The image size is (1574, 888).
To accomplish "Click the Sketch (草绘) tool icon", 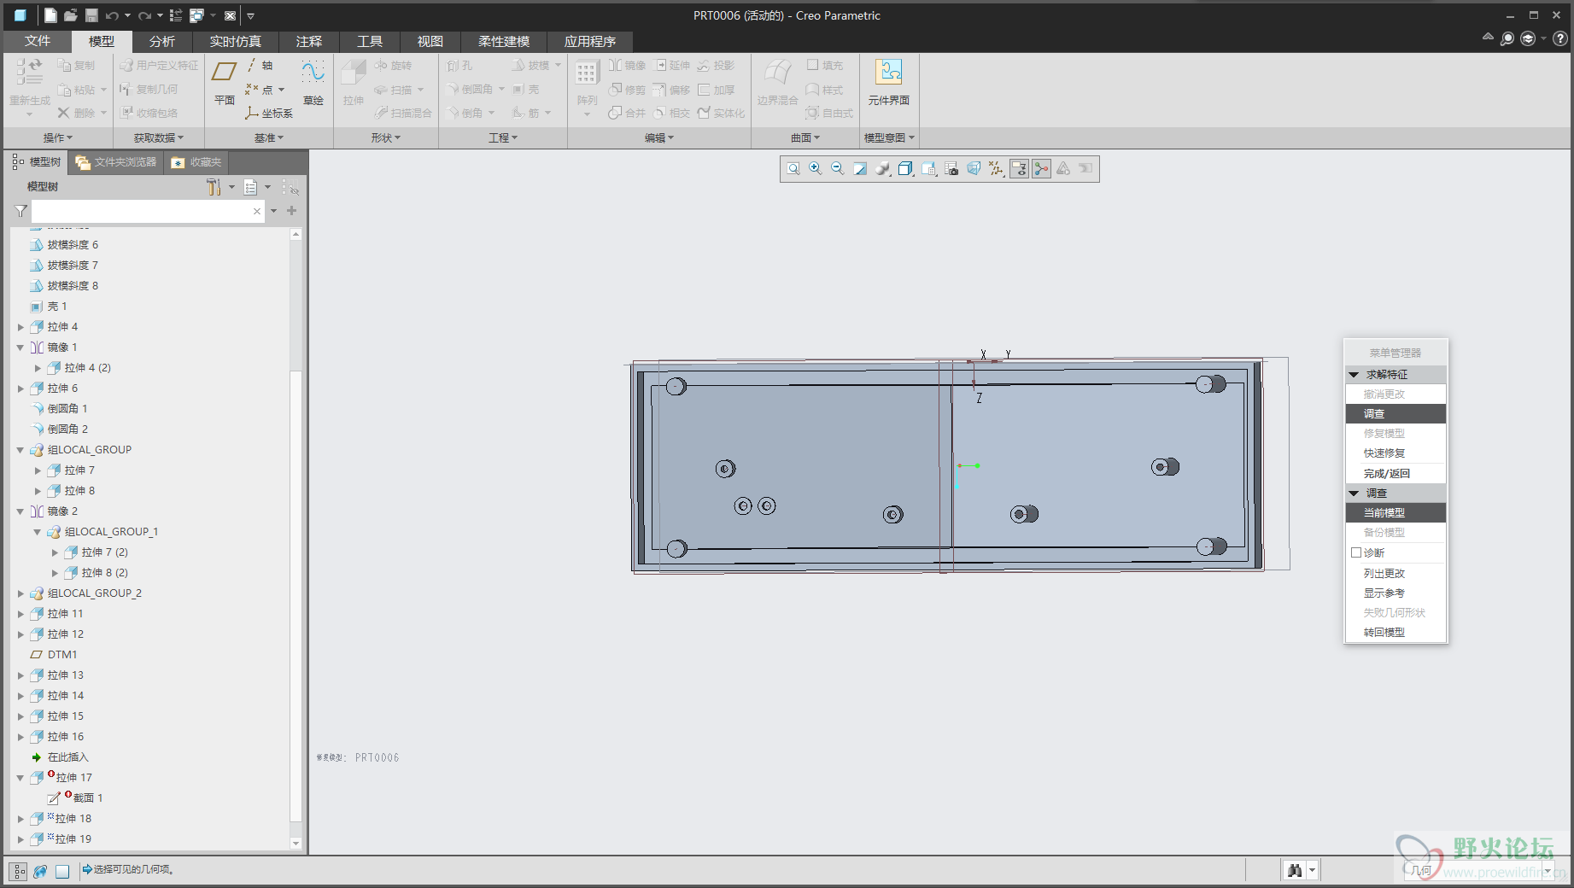I will coord(313,83).
